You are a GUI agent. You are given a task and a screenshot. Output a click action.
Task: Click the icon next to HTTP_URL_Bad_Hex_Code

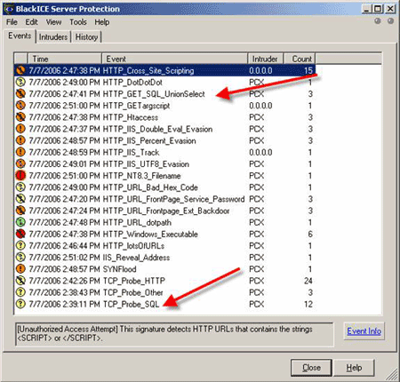click(x=20, y=187)
